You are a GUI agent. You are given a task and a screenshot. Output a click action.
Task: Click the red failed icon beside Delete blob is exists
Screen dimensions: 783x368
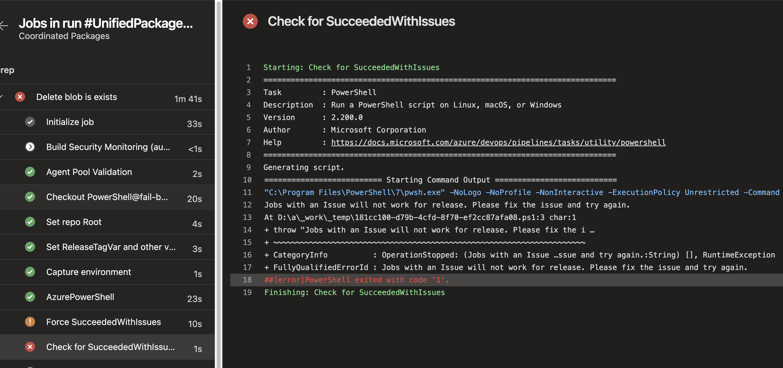point(20,97)
